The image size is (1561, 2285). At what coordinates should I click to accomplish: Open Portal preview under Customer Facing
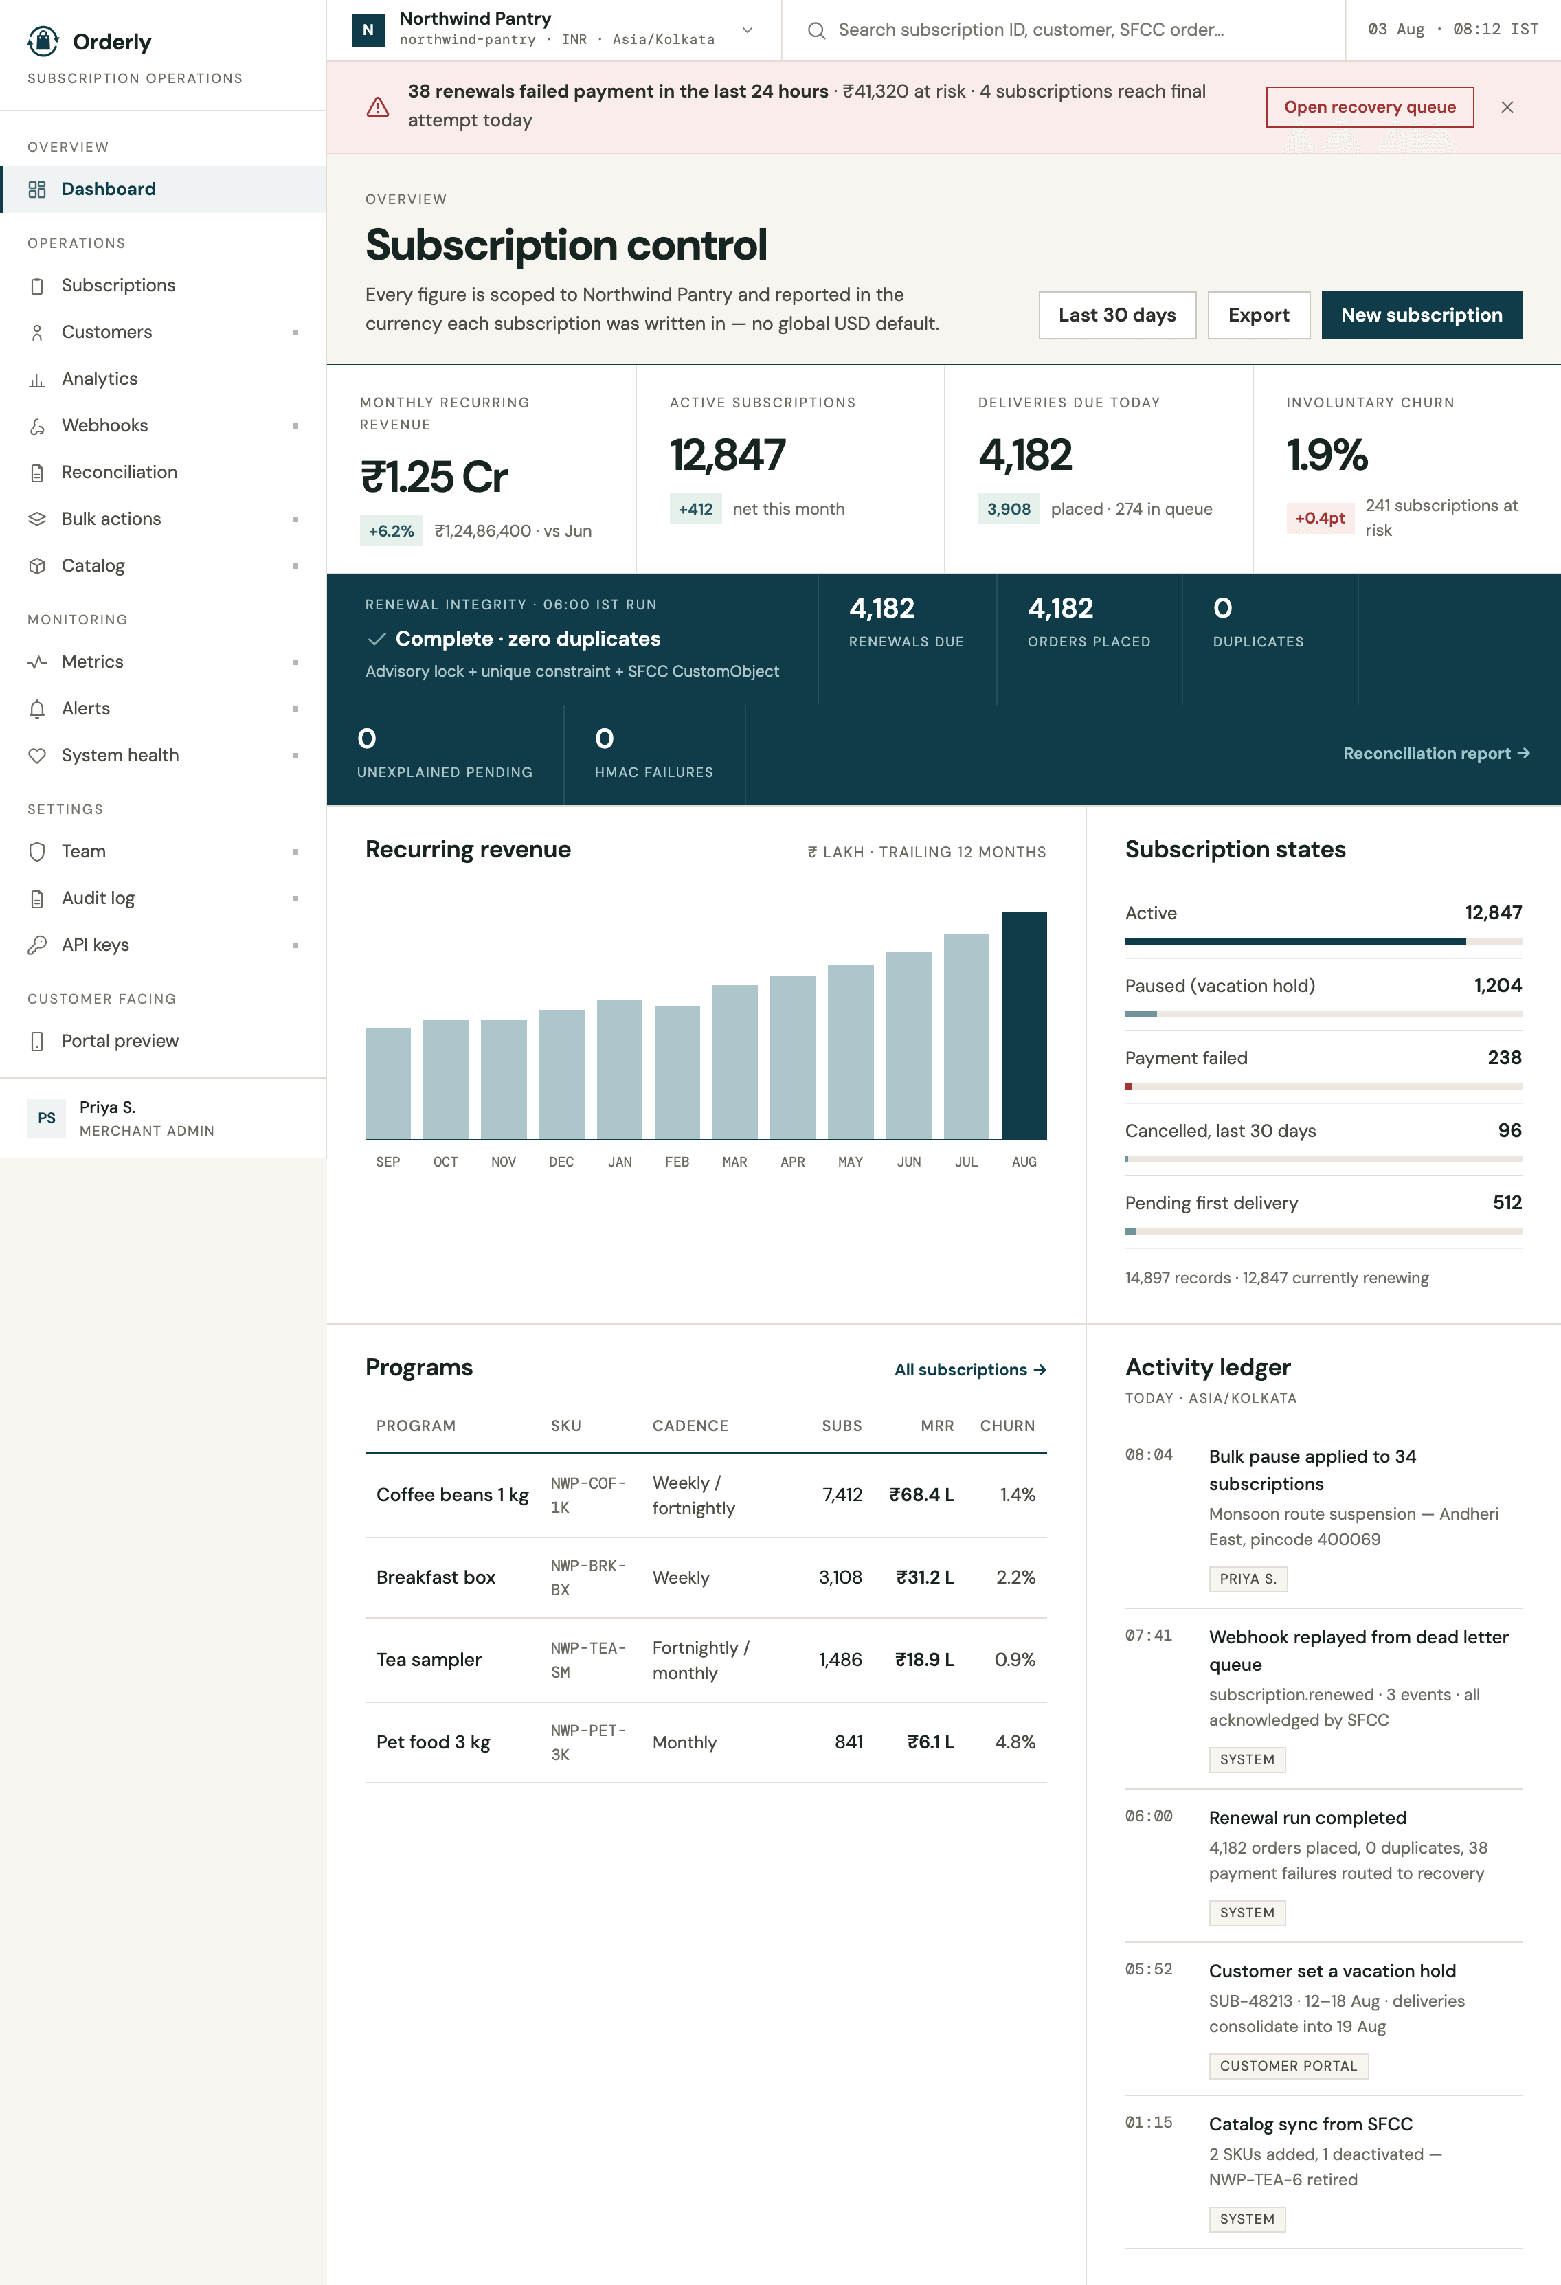pyautogui.click(x=164, y=1042)
